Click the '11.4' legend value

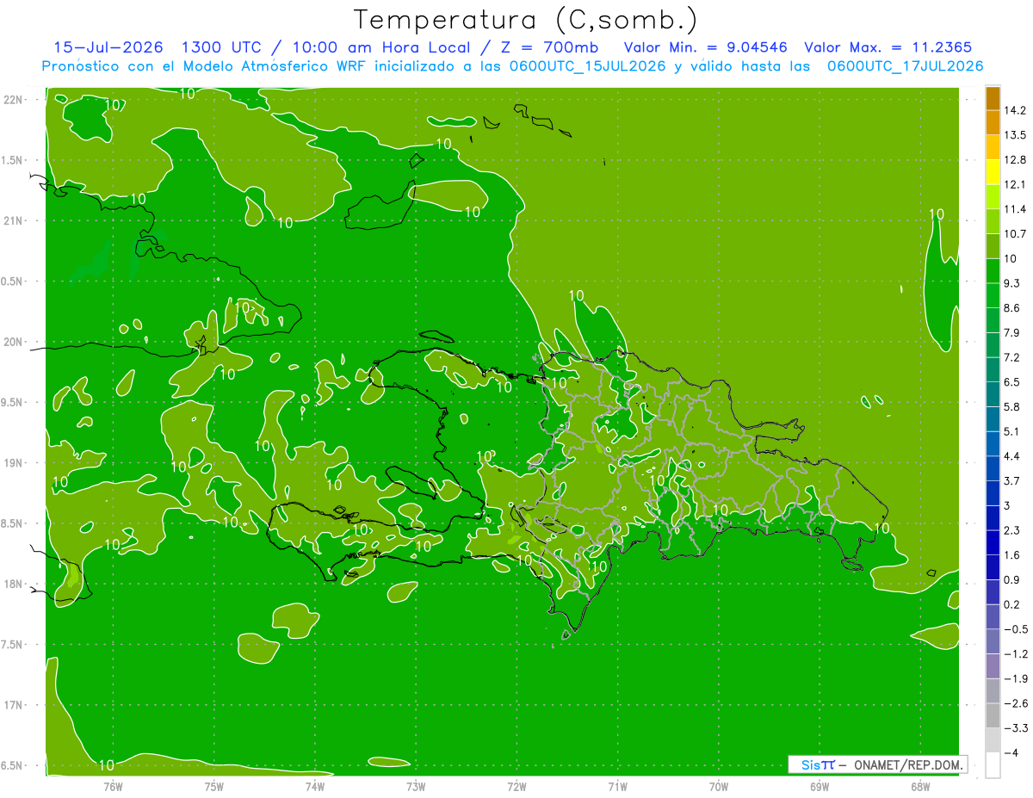pyautogui.click(x=1015, y=209)
